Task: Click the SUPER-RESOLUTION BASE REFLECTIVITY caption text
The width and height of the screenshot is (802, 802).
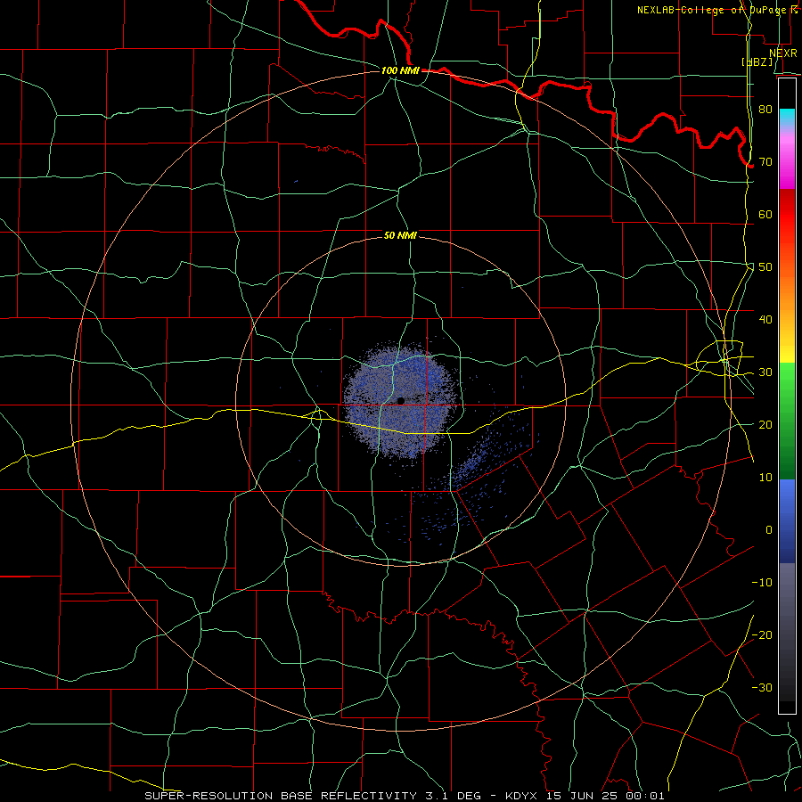Action: (281, 796)
